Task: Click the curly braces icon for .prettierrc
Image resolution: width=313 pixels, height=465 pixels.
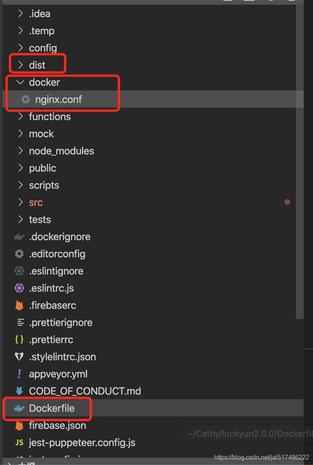Action: click(19, 340)
